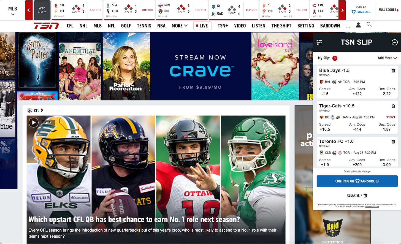Image resolution: width=401 pixels, height=244 pixels.
Task: Play the CFL QB video
Action: [34, 122]
